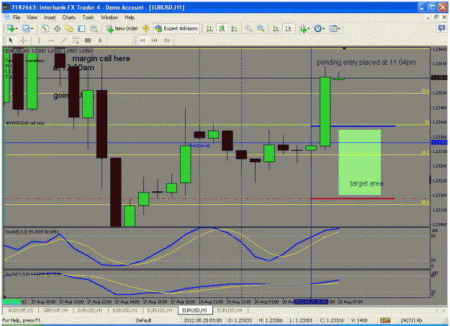This screenshot has width=450, height=326.
Task: Toggle the Expert Advisors button
Action: click(x=176, y=28)
